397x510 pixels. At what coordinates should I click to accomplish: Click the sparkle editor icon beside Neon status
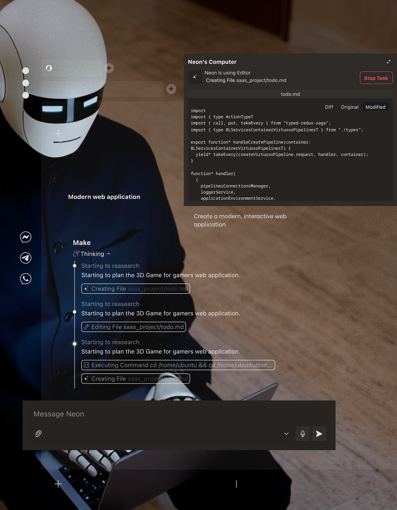point(195,77)
